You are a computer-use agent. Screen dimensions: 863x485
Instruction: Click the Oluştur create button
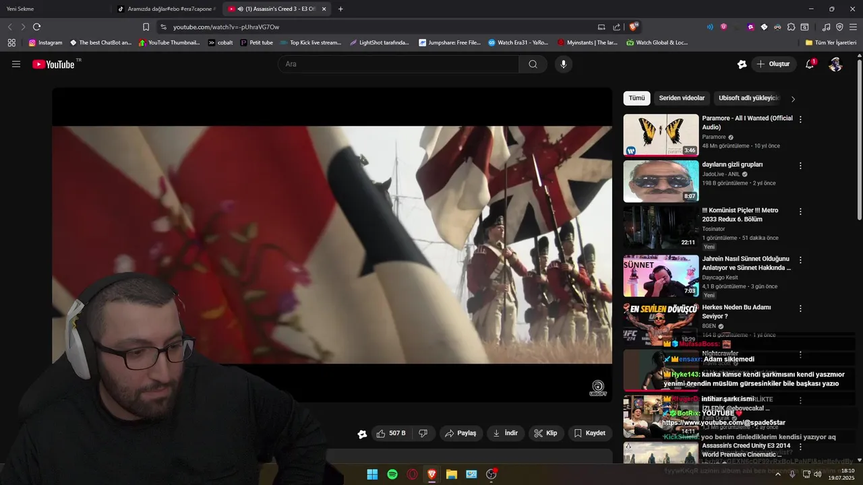click(x=773, y=64)
